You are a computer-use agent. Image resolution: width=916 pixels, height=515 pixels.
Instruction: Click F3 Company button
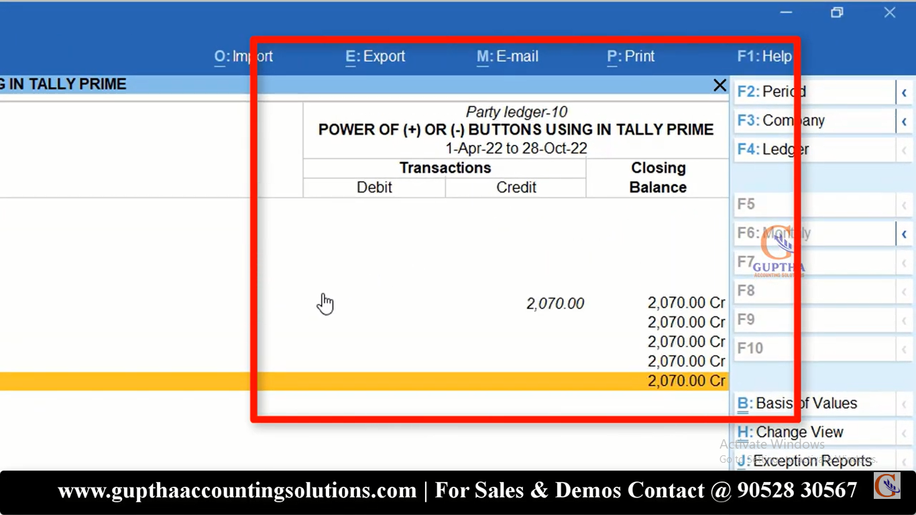click(815, 121)
